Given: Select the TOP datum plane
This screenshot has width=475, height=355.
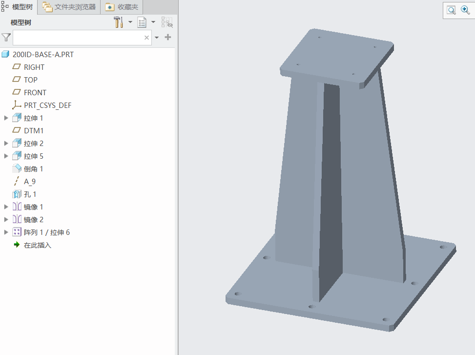Looking at the screenshot, I should pyautogui.click(x=31, y=80).
